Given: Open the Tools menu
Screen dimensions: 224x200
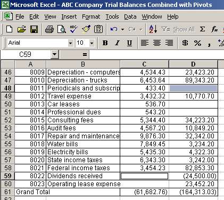Looking at the screenshot, I should click(112, 16).
